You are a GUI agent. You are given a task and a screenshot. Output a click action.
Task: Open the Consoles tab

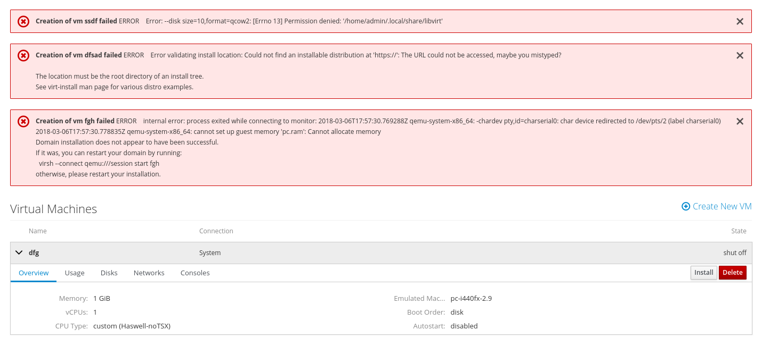coord(195,273)
